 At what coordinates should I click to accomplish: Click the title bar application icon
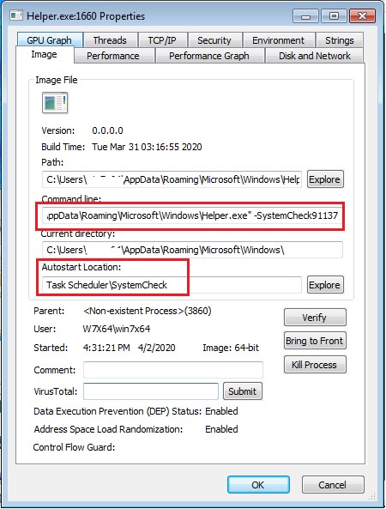[16, 15]
